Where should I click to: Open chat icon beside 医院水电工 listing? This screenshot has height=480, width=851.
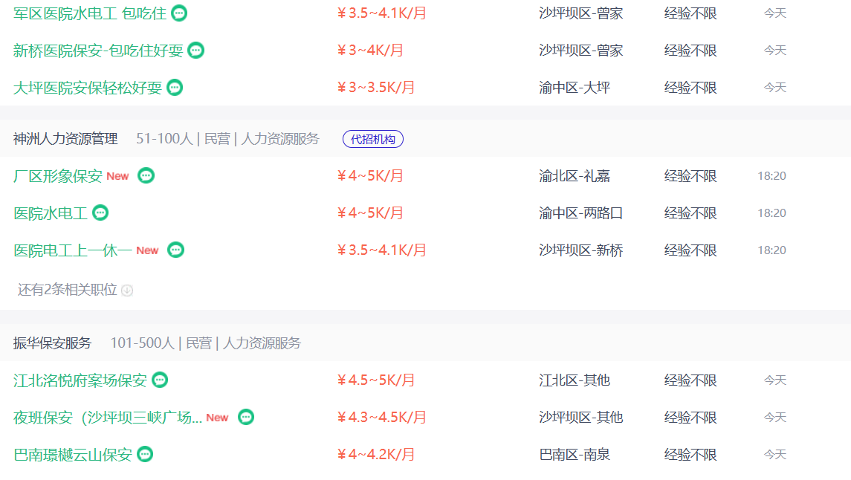(100, 213)
